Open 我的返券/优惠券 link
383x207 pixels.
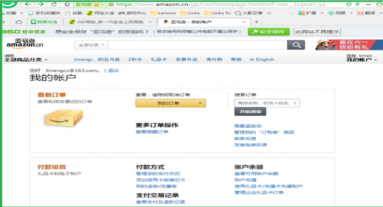click(x=157, y=186)
